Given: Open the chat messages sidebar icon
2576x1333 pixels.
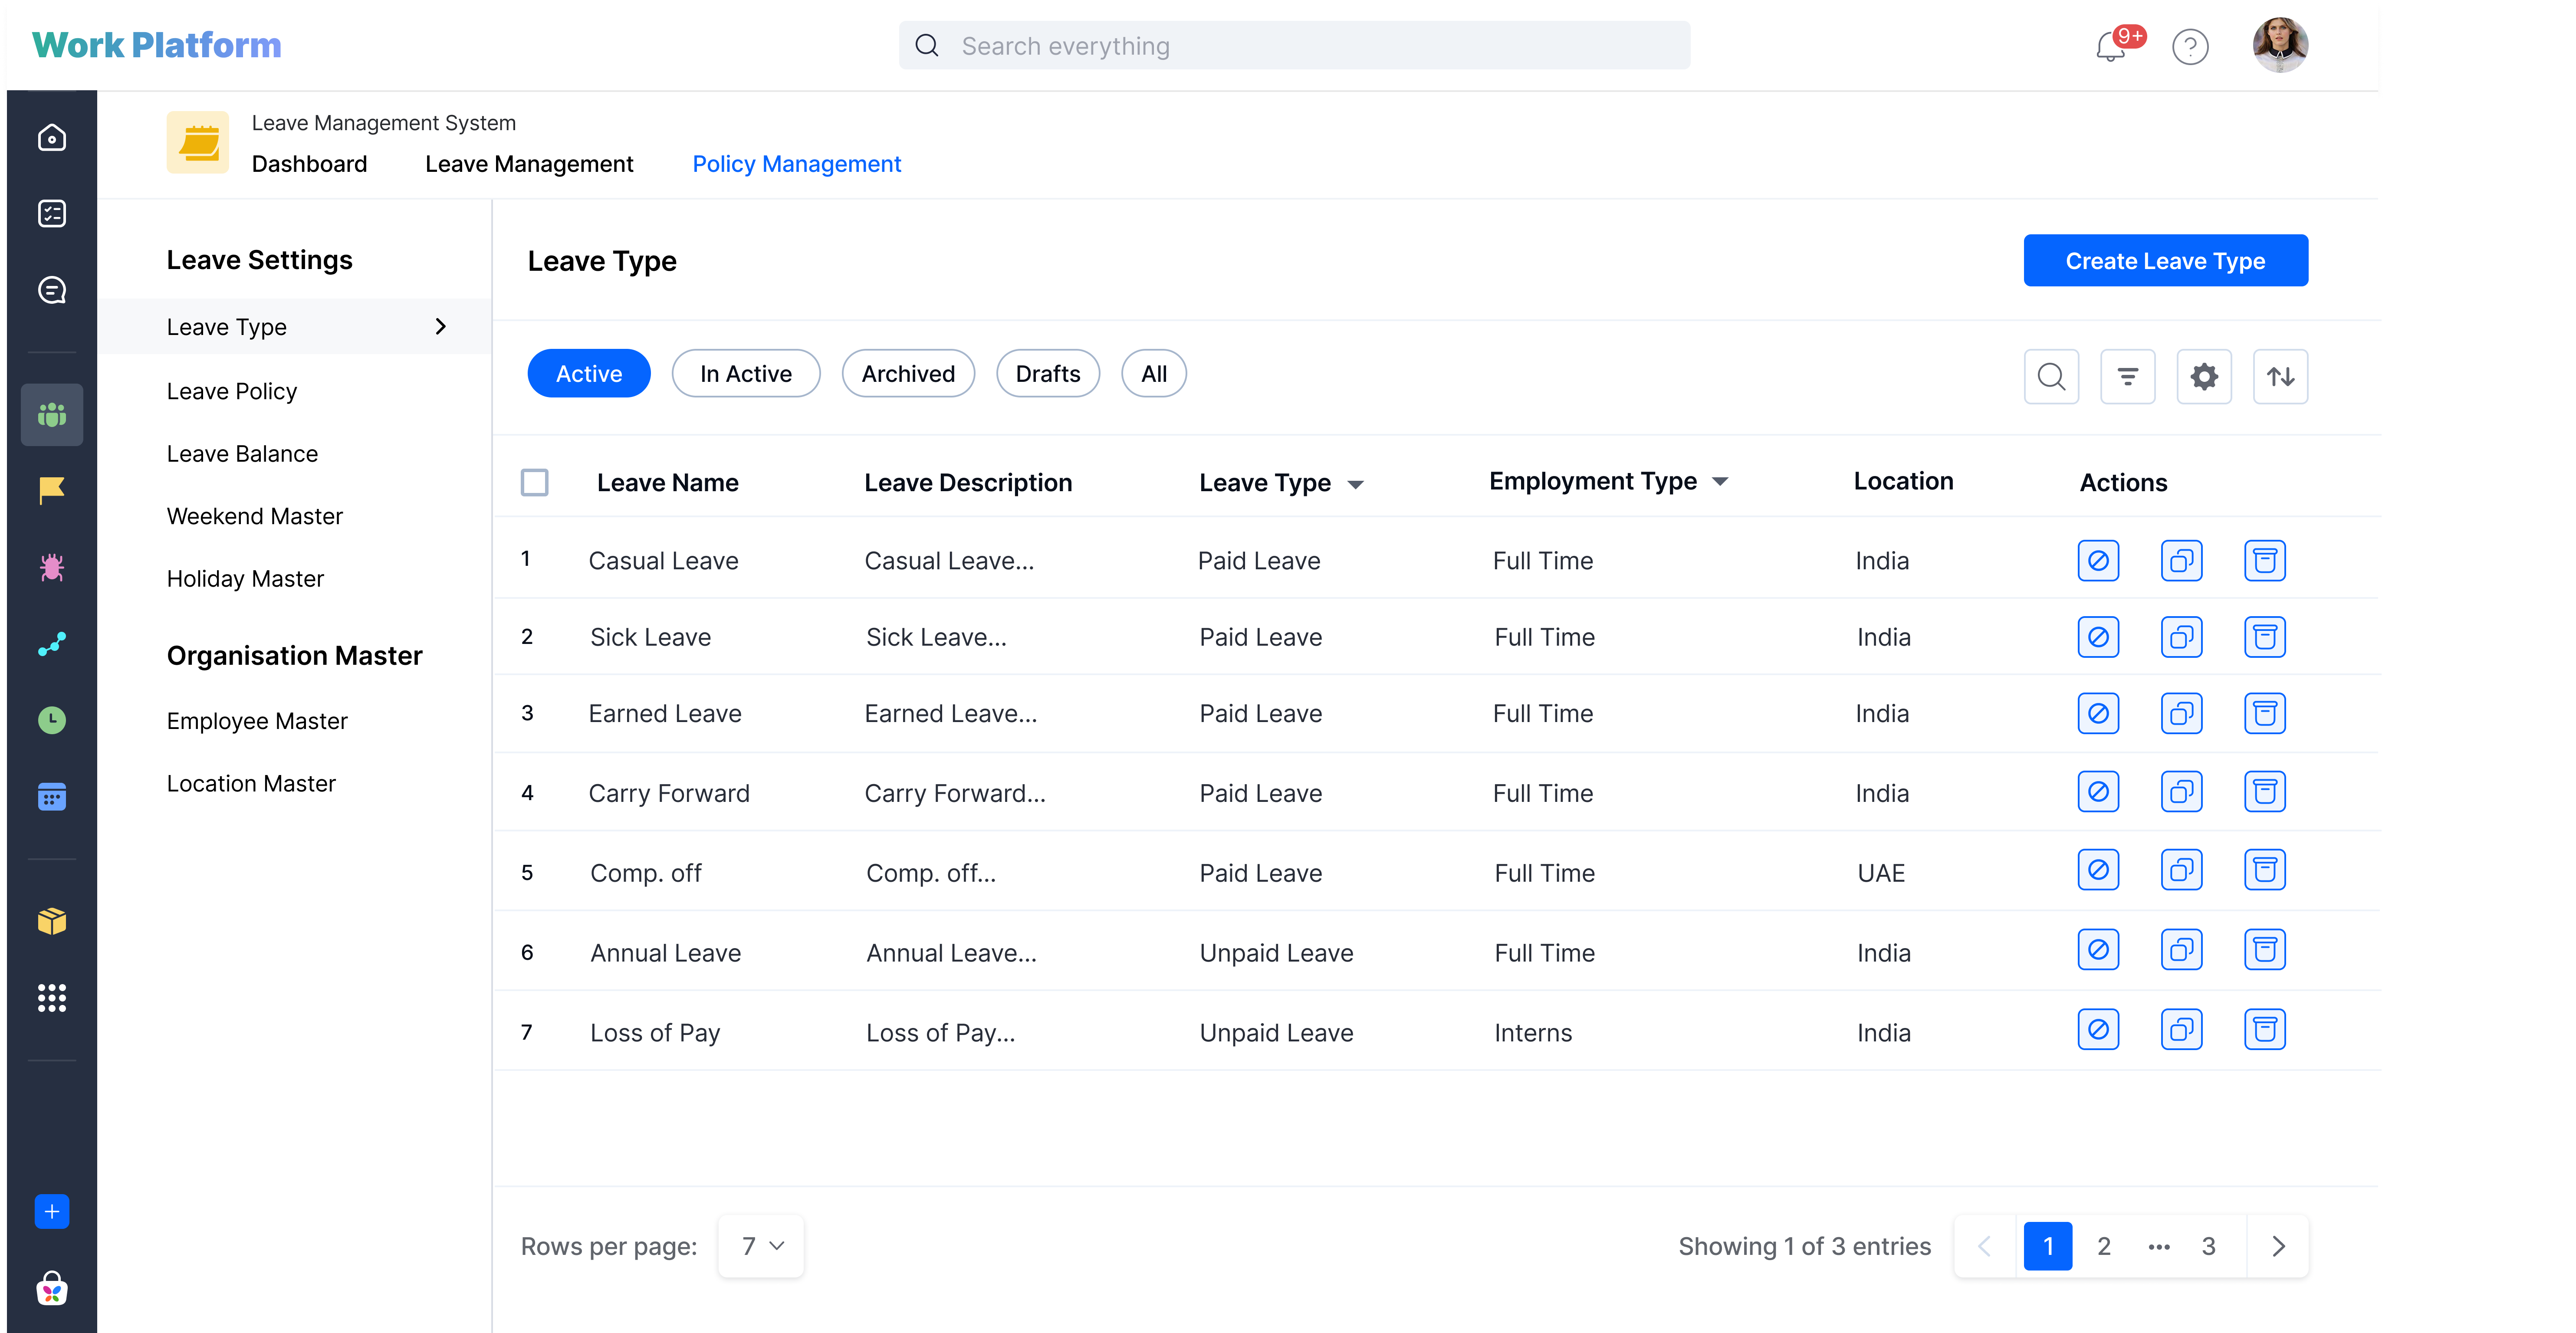Looking at the screenshot, I should tap(52, 290).
